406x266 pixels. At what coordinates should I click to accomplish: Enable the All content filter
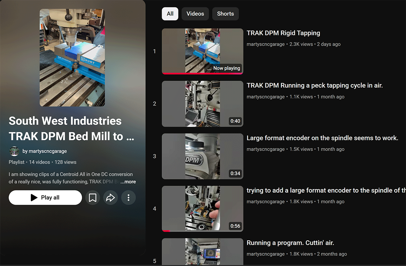pyautogui.click(x=170, y=14)
